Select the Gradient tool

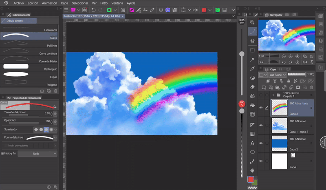(252, 133)
